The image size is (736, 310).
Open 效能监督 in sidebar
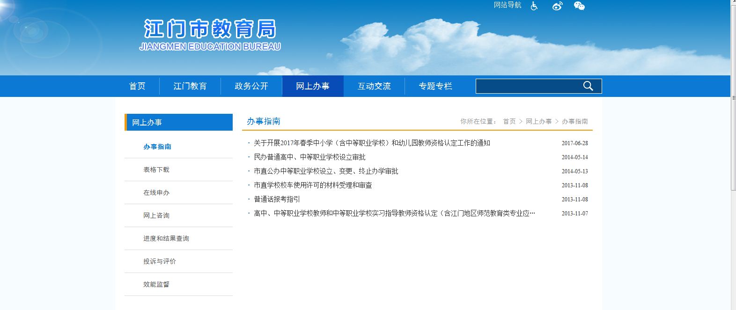(156, 284)
